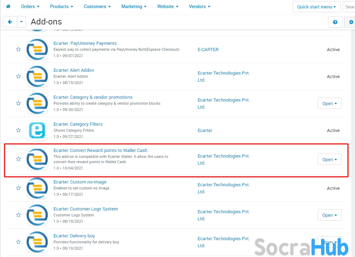The image size is (355, 257).
Task: Open the Products menu
Action: [62, 6]
